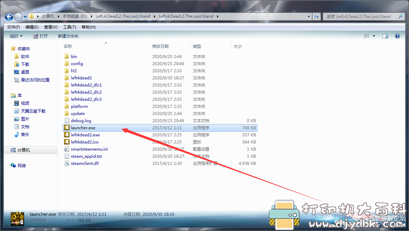Open the 帮助(H) menu
The image size is (409, 231).
[88, 27]
